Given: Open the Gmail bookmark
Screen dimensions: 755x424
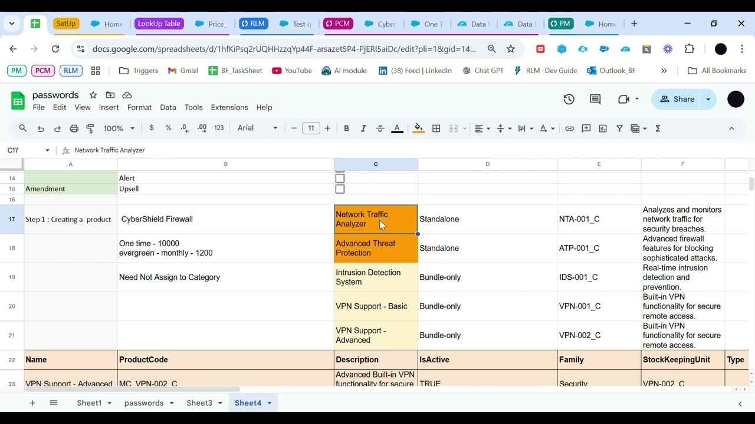Looking at the screenshot, I should [183, 71].
